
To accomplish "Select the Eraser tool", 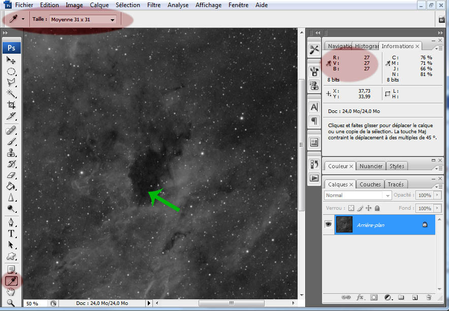I will 11,175.
